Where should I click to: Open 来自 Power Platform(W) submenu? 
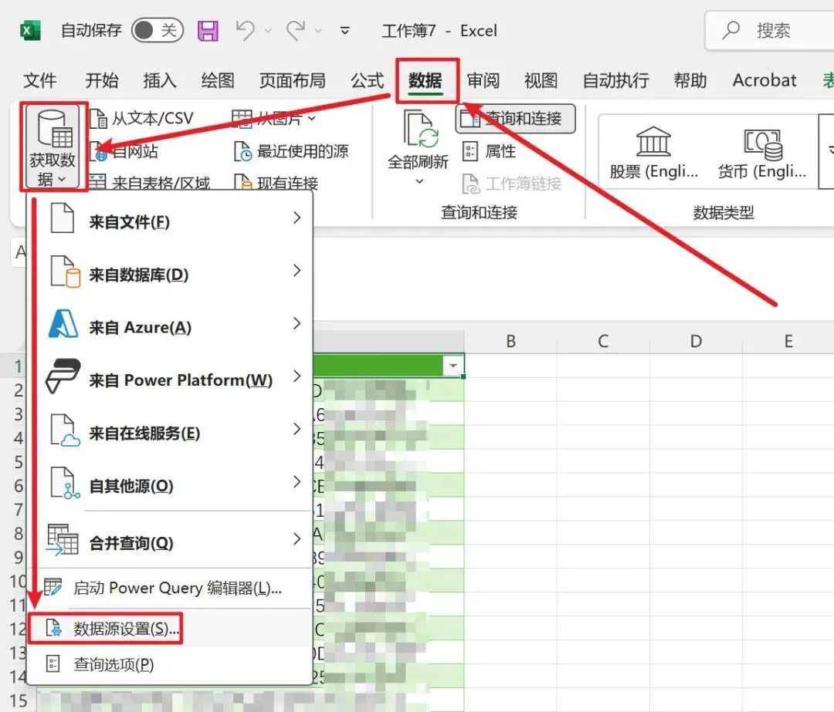[170, 378]
